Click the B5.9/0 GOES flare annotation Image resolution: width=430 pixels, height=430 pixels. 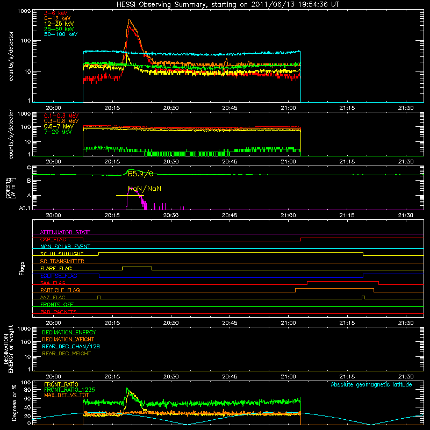pos(140,174)
